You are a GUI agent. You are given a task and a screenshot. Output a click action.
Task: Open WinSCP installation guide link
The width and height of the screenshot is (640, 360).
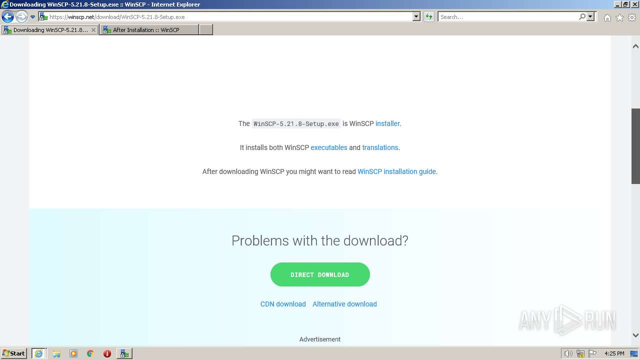tap(396, 171)
